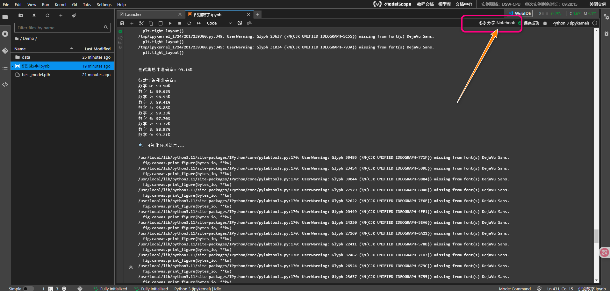Open the Git sidebar panel
The height and width of the screenshot is (291, 610).
pyautogui.click(x=5, y=51)
